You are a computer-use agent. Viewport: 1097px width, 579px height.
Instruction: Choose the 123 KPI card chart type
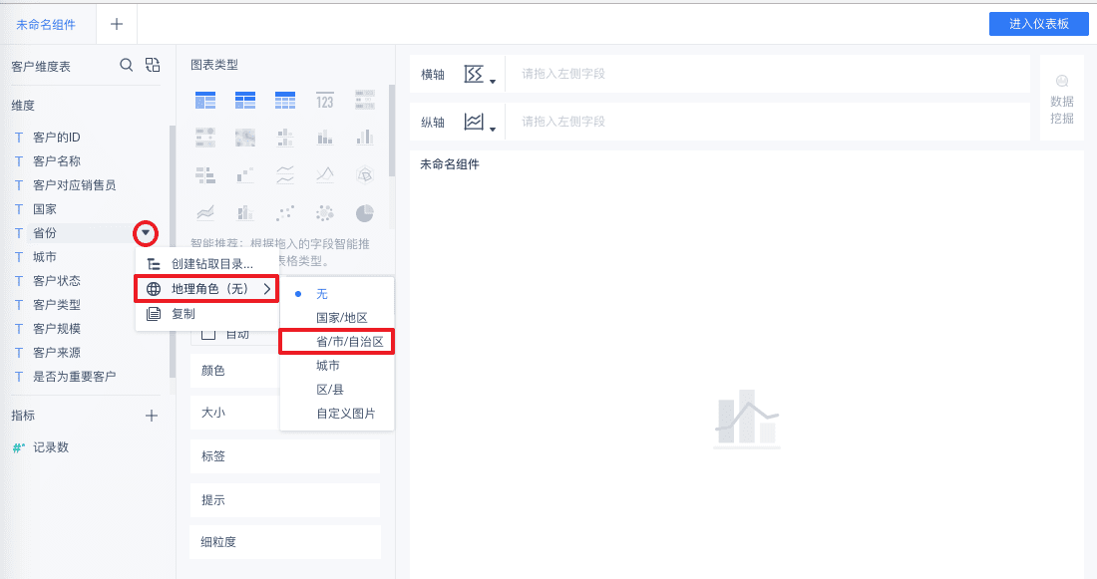click(325, 101)
